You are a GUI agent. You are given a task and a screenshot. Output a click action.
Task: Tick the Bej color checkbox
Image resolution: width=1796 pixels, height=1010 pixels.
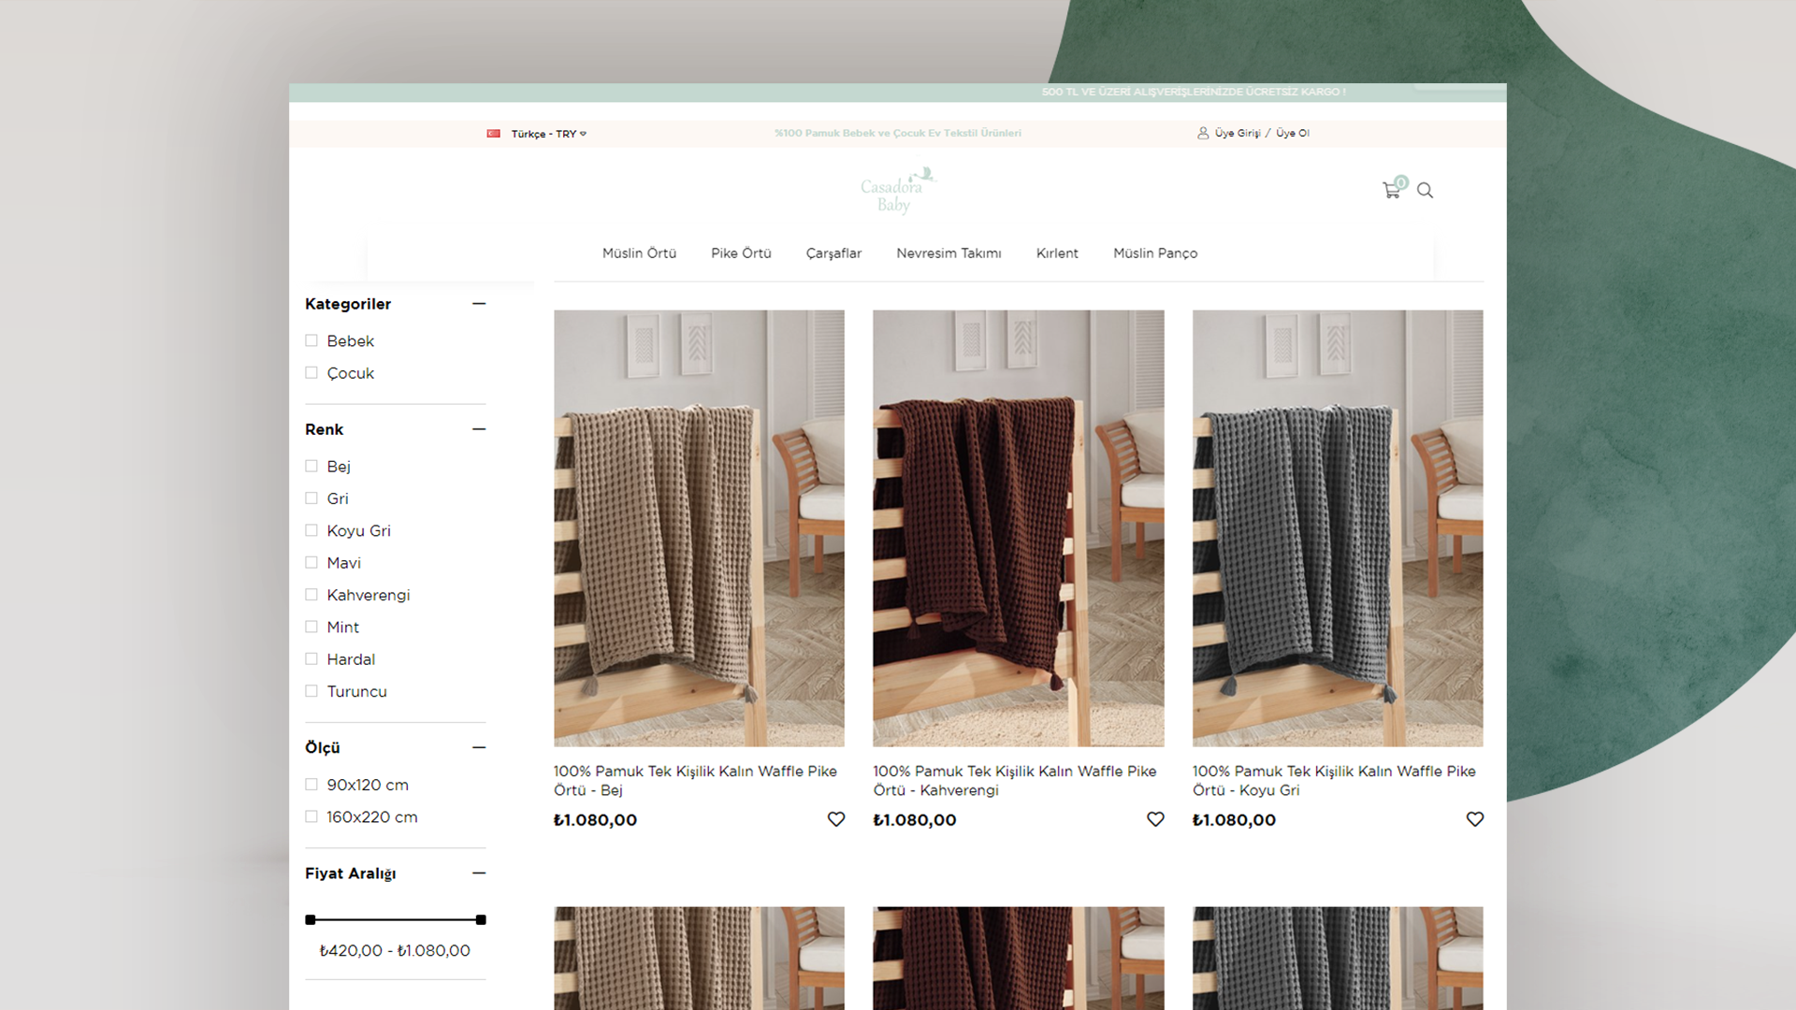pos(311,466)
